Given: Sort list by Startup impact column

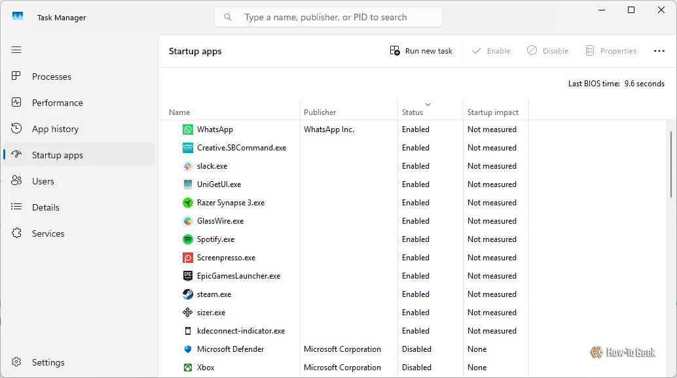Looking at the screenshot, I should pos(492,112).
